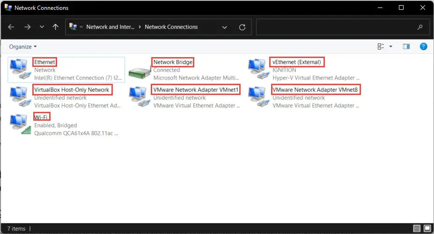Click the Network Bridge name label
This screenshot has width=434, height=234.
pyautogui.click(x=173, y=62)
